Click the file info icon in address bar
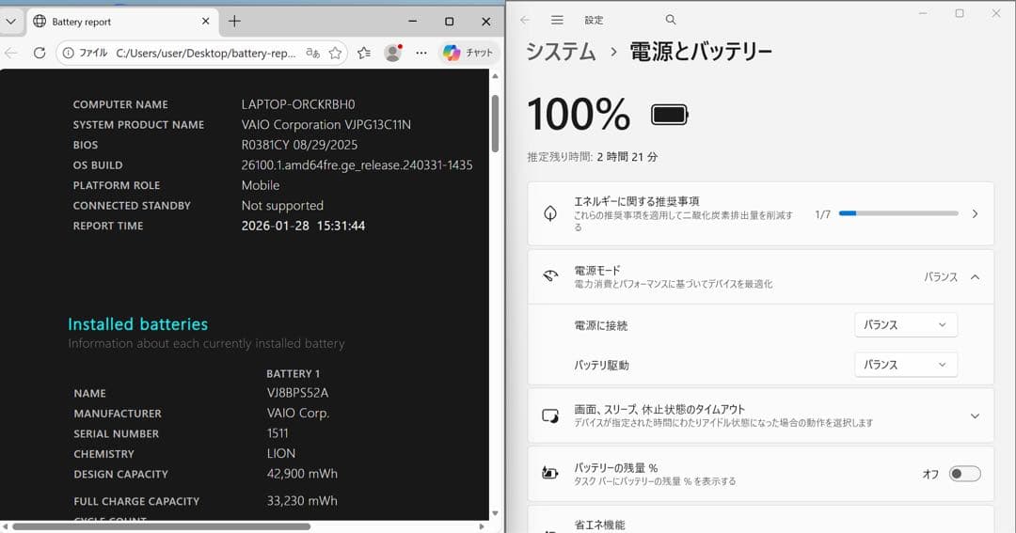The image size is (1016, 533). click(x=68, y=53)
